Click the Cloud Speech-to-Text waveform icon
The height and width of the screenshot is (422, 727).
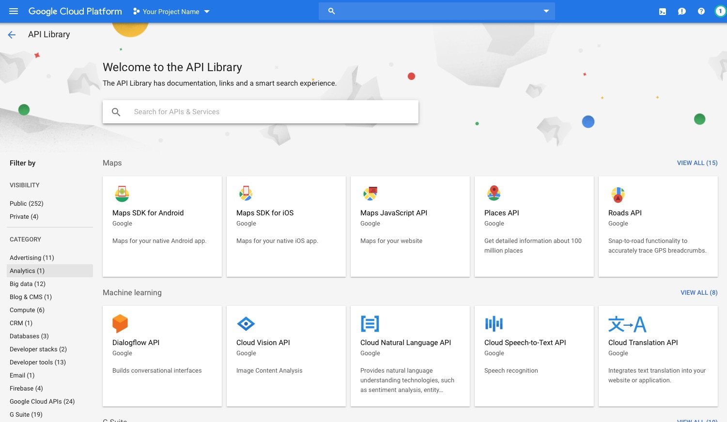494,323
